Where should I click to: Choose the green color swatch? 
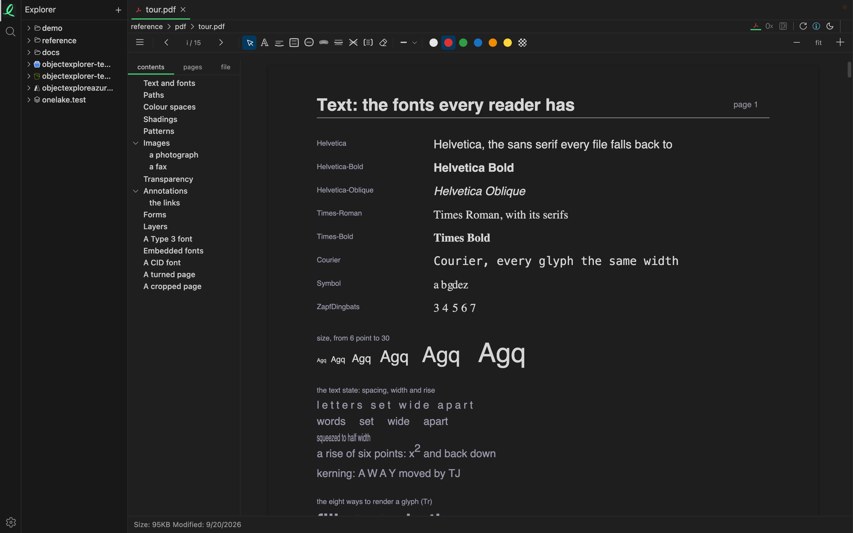(x=463, y=43)
